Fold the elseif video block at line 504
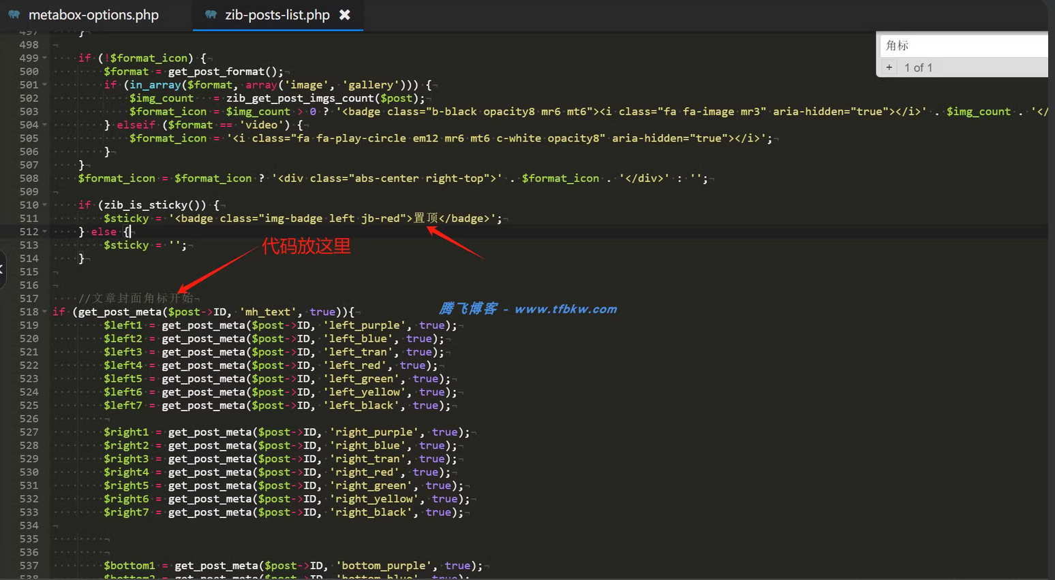 click(x=45, y=125)
